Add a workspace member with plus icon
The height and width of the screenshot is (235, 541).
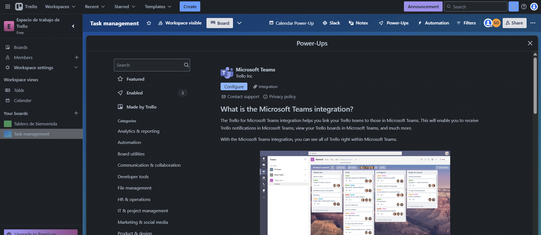tap(76, 57)
